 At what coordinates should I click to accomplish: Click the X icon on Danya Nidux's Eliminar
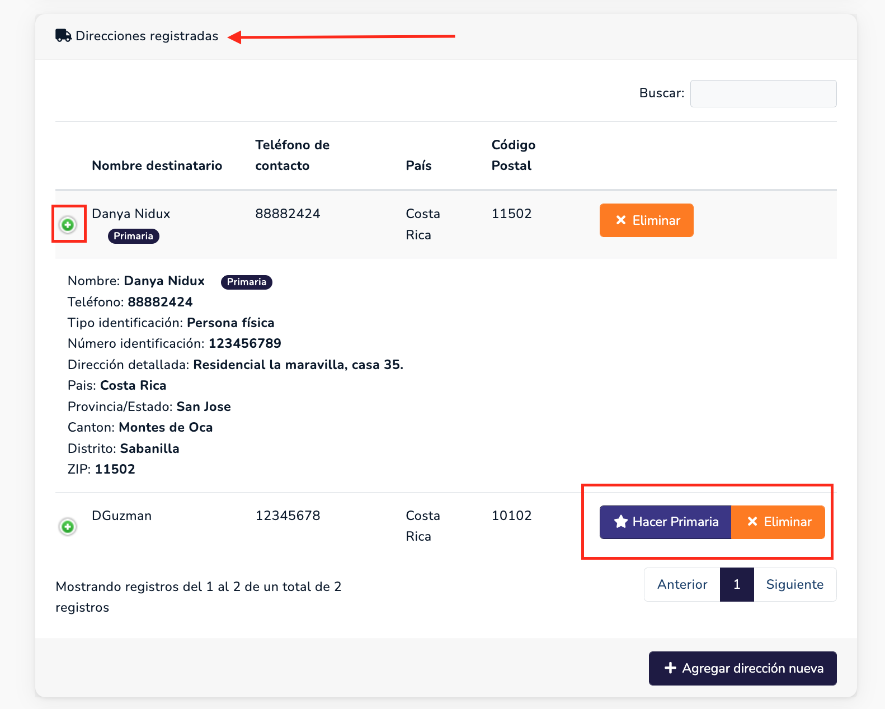tap(621, 220)
